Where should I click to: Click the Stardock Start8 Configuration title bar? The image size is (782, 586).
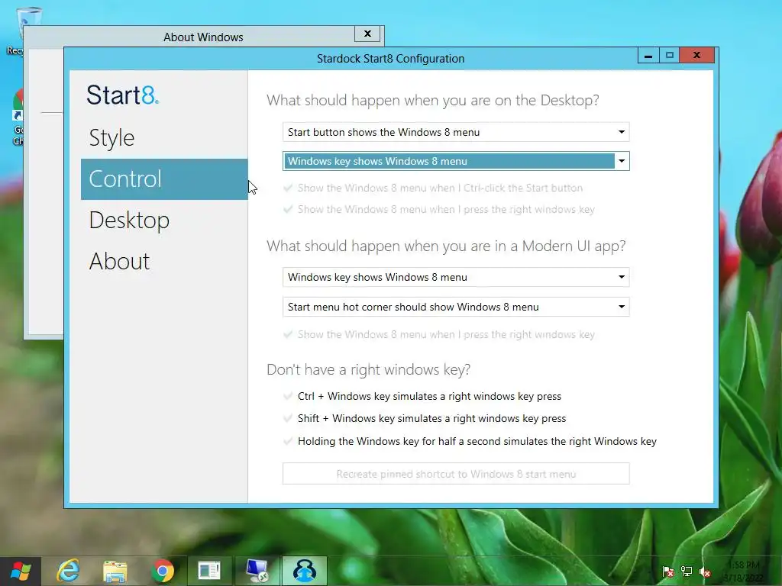click(390, 59)
